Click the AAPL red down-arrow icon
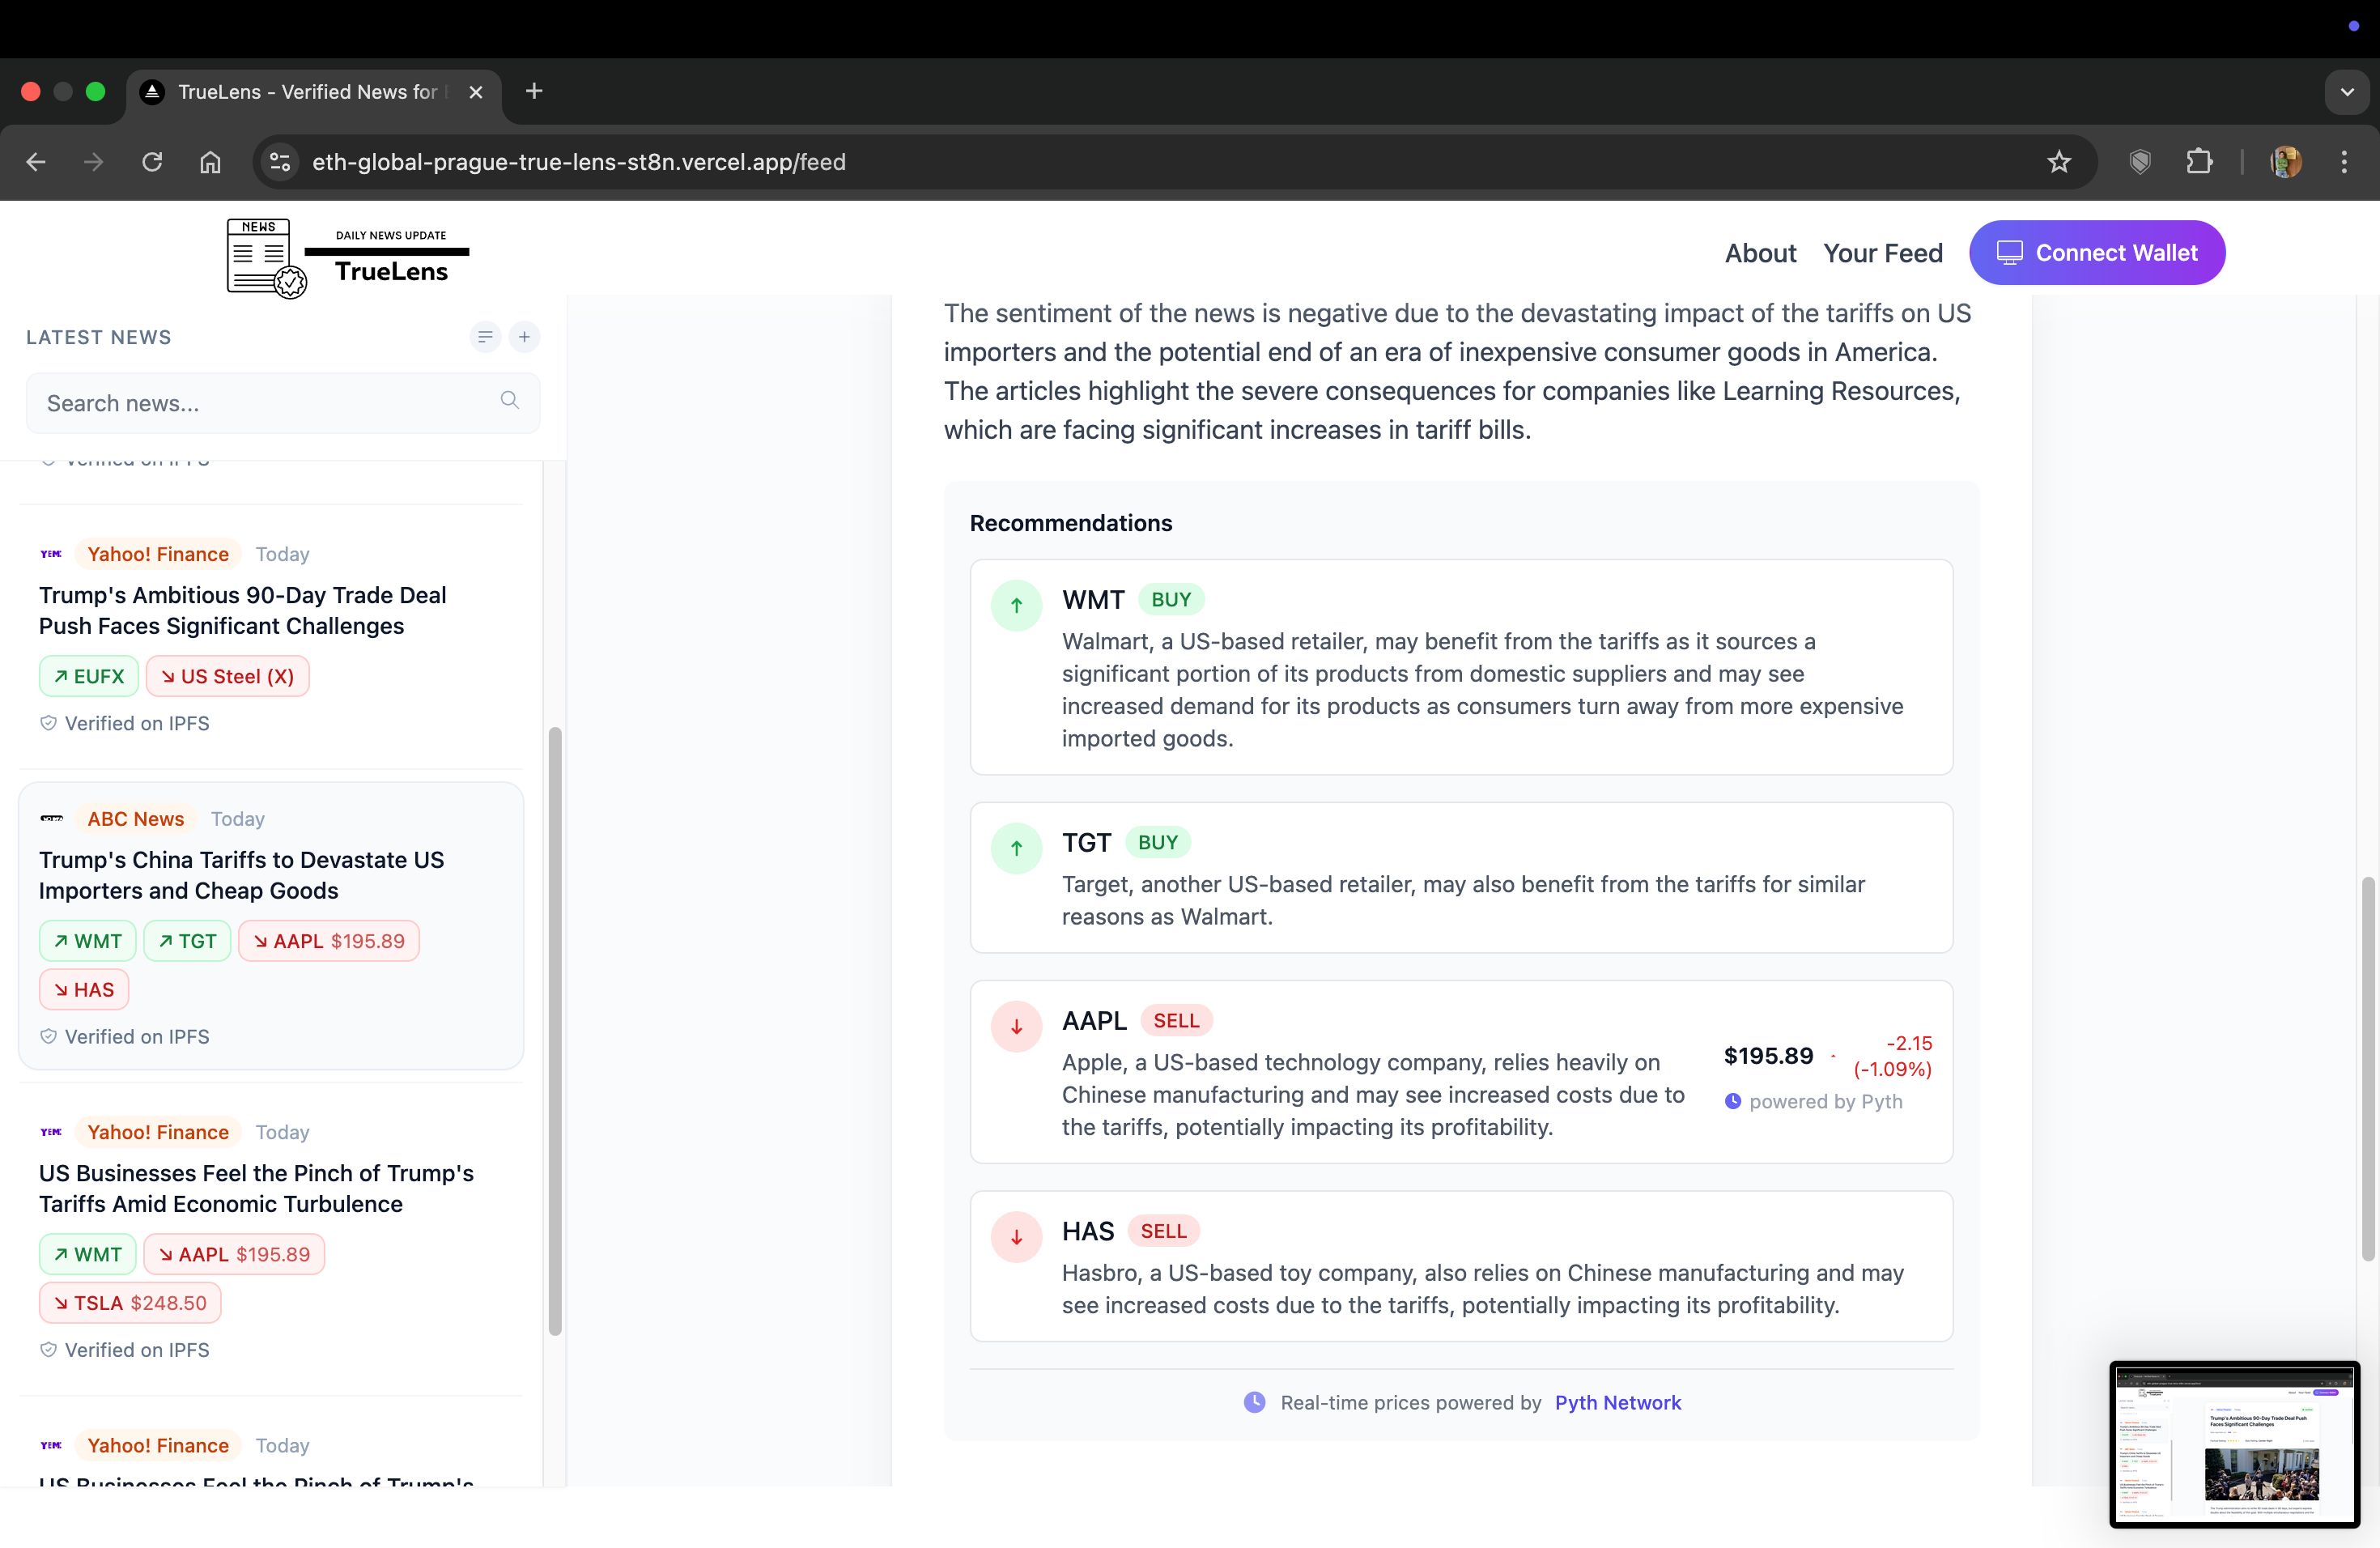 pos(1016,1026)
